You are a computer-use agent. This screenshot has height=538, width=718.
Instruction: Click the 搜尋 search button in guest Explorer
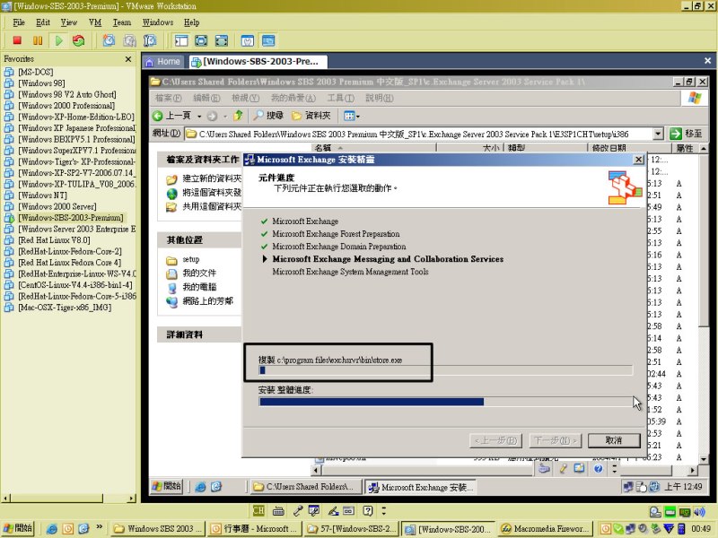click(x=269, y=116)
